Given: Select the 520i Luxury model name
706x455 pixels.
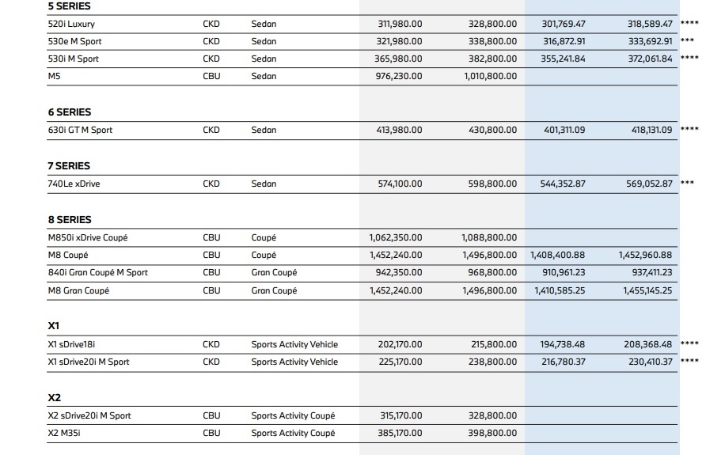Looking at the screenshot, I should click(x=71, y=24).
